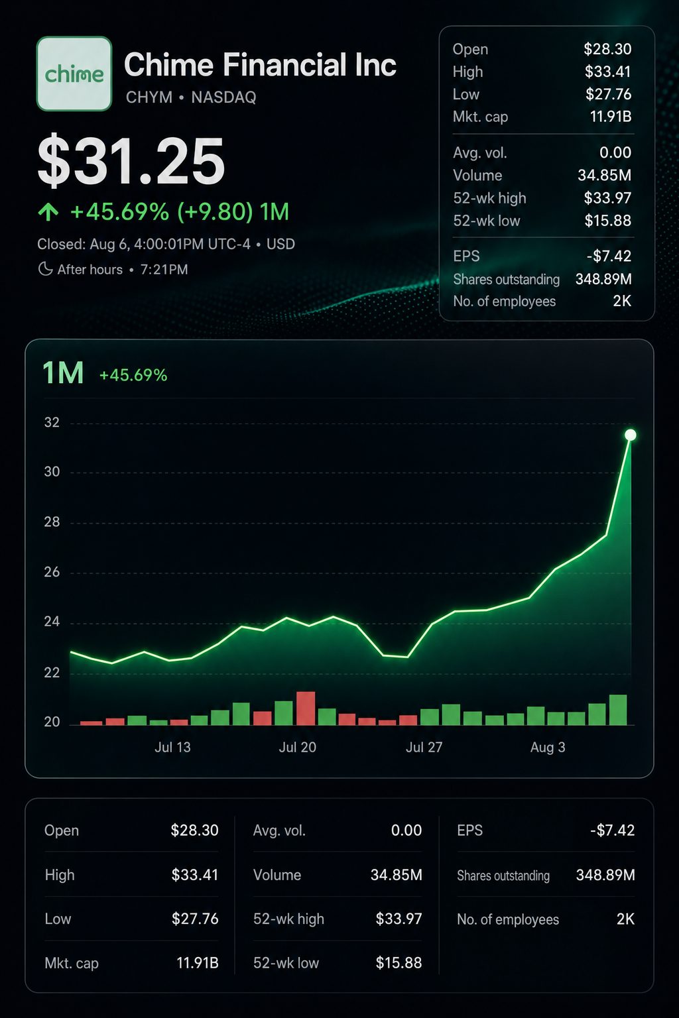Click the After hours 7:21PM text
The width and height of the screenshot is (679, 1018).
(x=123, y=270)
